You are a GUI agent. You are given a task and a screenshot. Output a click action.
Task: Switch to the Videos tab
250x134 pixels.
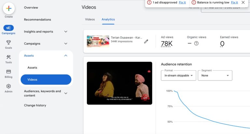(x=90, y=20)
